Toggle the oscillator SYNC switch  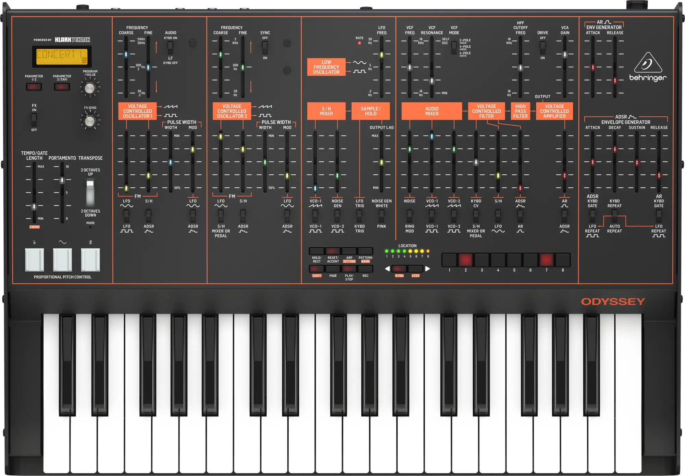click(265, 48)
